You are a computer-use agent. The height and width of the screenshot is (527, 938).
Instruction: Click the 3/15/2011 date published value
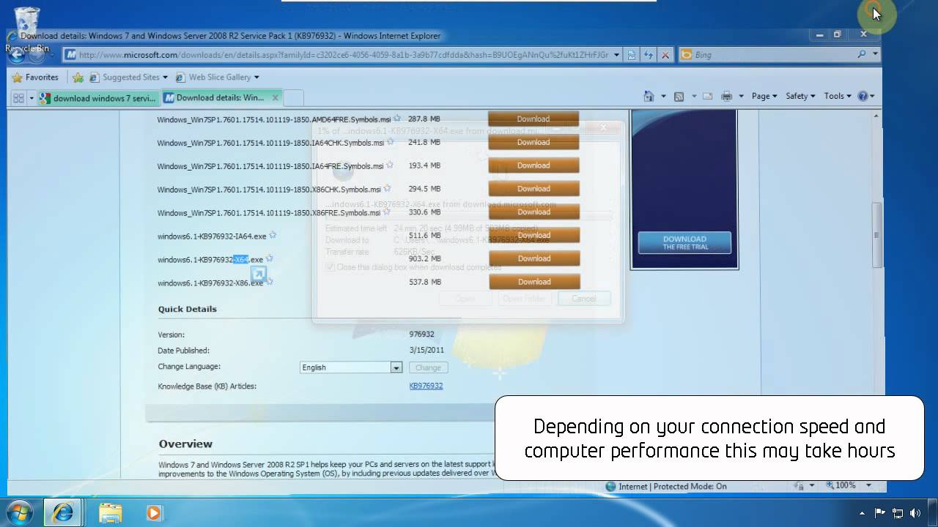click(x=426, y=350)
